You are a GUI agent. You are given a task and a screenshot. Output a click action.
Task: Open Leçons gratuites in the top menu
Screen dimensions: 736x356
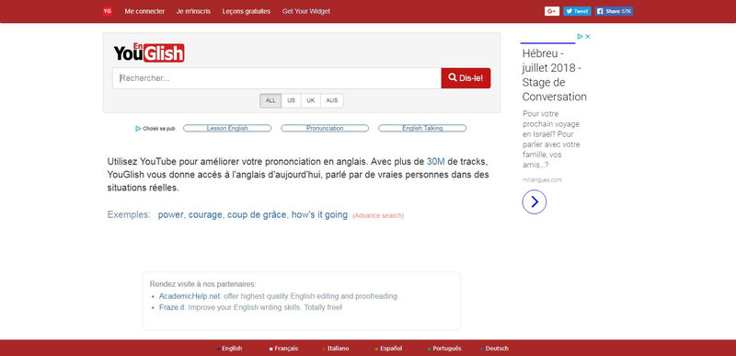(247, 11)
